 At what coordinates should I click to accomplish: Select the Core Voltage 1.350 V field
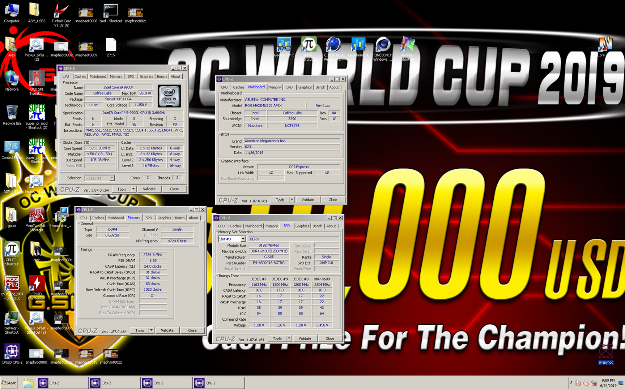coord(141,105)
